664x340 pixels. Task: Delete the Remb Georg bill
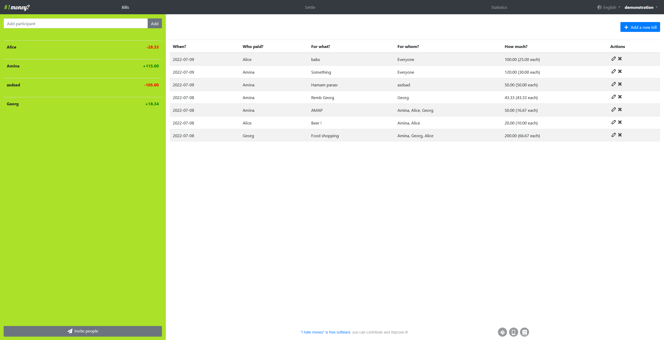tap(620, 97)
